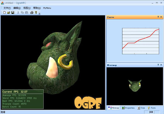Click the Paste clipboard icon
This screenshot has width=164, height=114.
(x=27, y=13)
